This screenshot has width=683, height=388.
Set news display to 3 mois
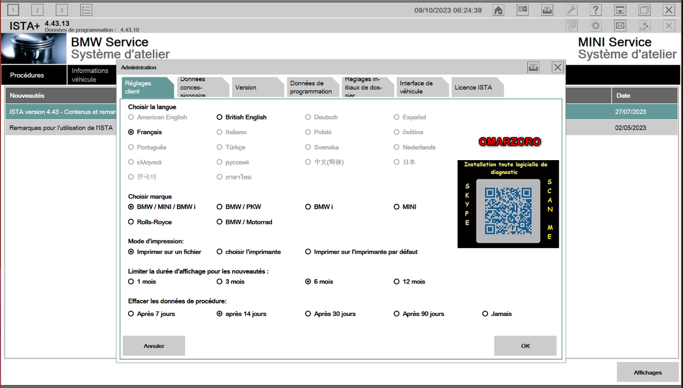tap(231, 281)
